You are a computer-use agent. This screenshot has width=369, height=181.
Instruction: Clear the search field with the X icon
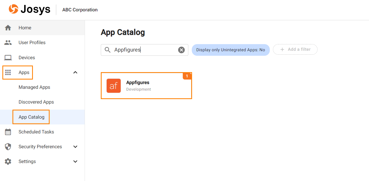tap(181, 50)
